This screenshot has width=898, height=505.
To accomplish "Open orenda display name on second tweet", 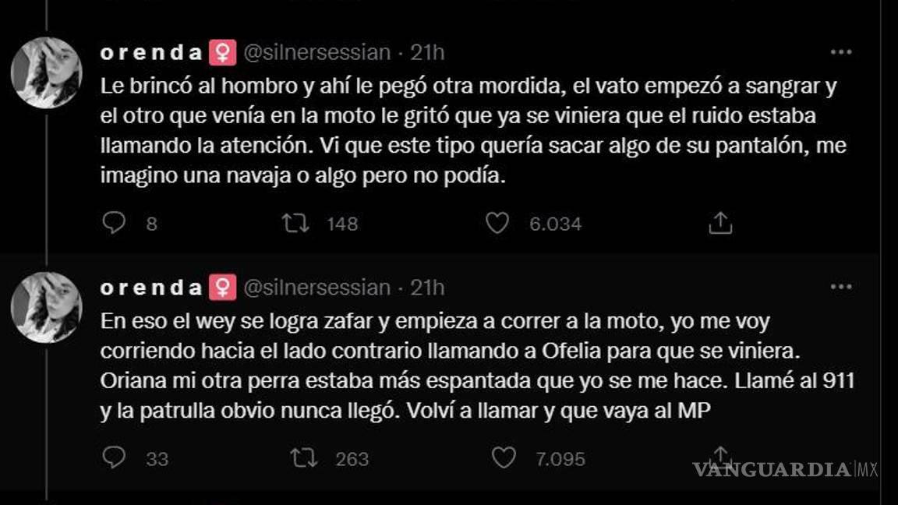I will point(151,288).
